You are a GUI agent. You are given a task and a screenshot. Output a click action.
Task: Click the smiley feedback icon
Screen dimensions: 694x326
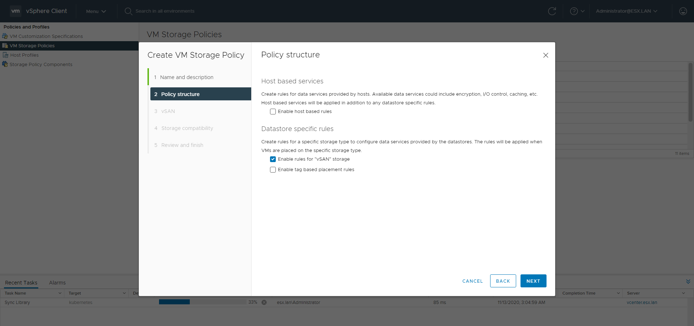683,11
